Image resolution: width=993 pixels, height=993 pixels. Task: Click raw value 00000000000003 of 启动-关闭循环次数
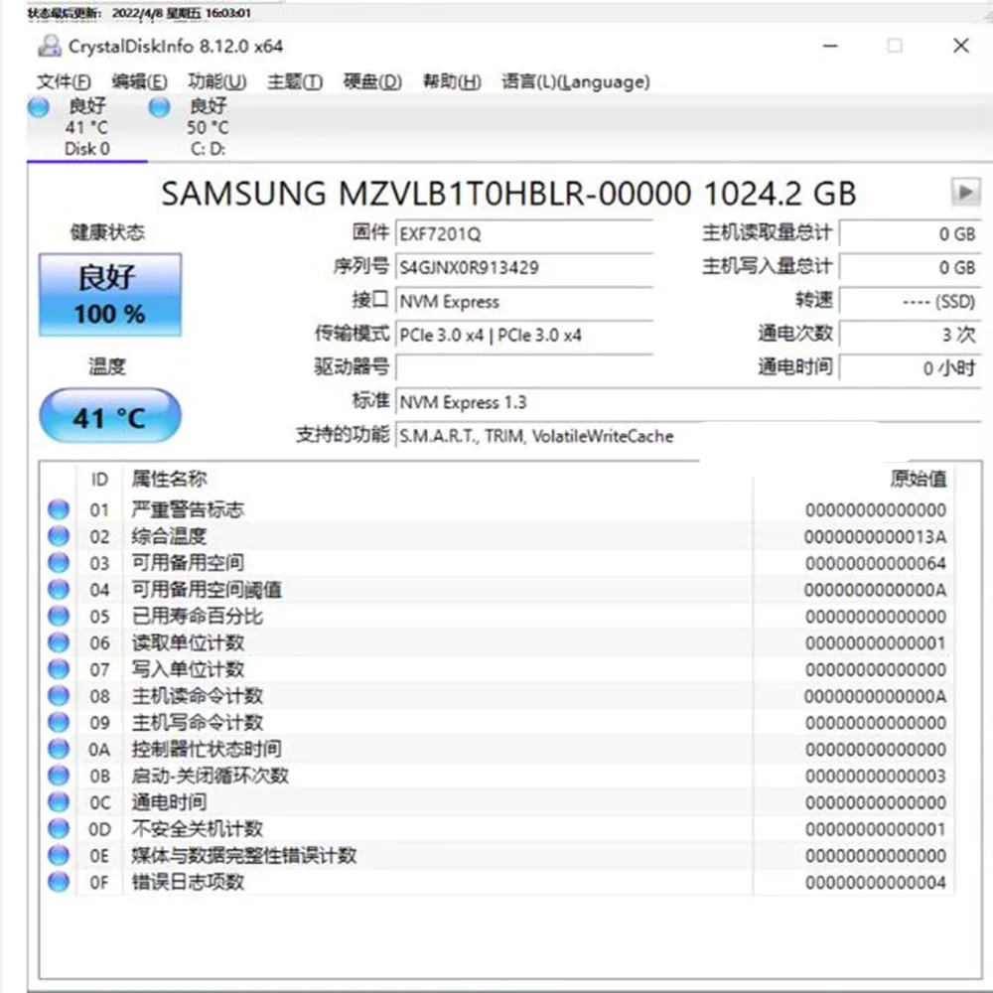(x=875, y=777)
